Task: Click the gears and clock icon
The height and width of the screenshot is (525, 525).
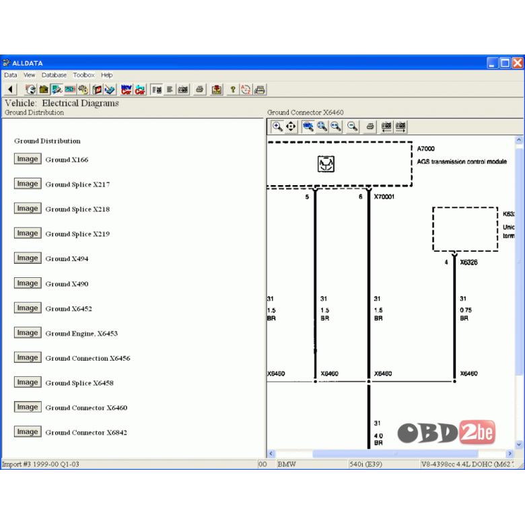Action: tap(83, 90)
